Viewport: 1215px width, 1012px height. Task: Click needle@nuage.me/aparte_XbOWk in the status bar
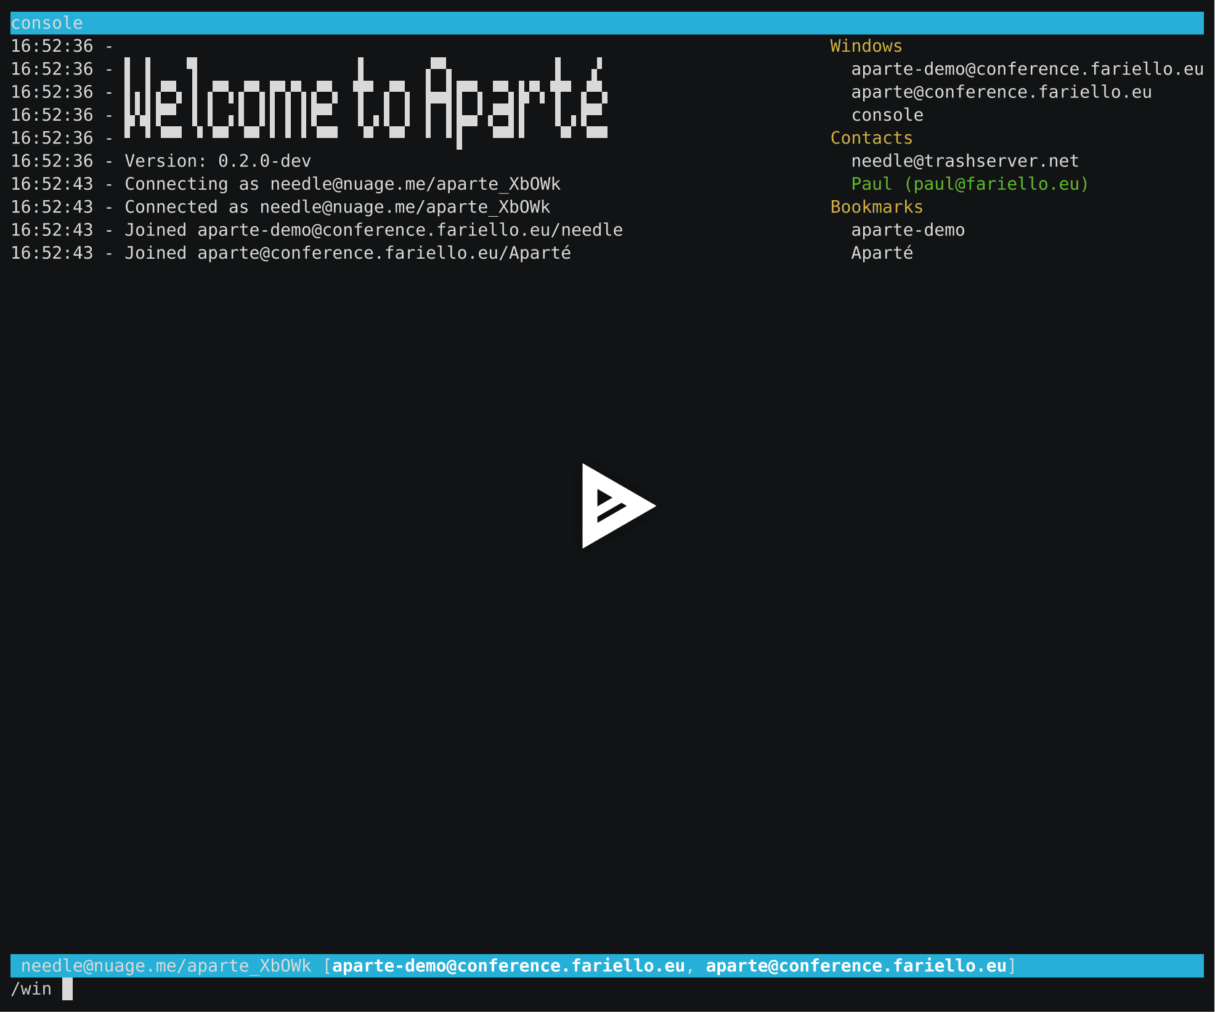point(168,965)
